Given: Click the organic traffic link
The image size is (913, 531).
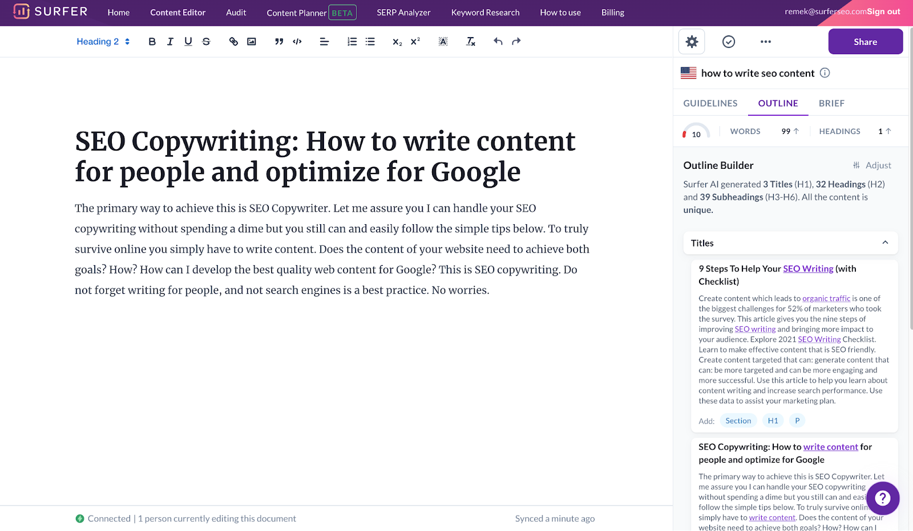Looking at the screenshot, I should tap(826, 298).
